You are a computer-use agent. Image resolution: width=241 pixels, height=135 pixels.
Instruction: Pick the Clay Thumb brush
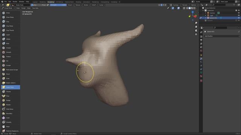11,30
